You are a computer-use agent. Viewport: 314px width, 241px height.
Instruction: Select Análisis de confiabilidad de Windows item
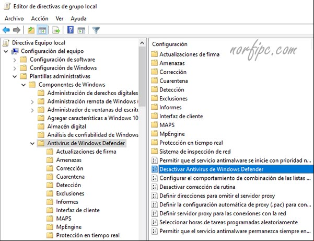pos(92,135)
